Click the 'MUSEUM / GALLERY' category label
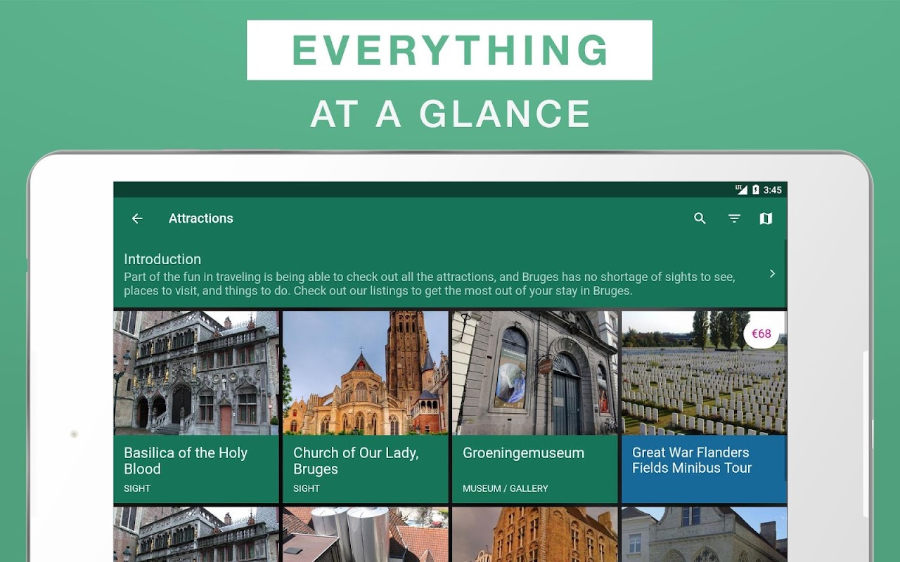The image size is (900, 562). 505,488
